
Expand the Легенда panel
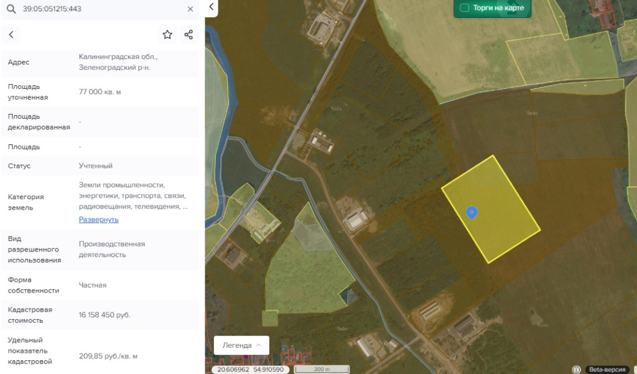tap(241, 345)
